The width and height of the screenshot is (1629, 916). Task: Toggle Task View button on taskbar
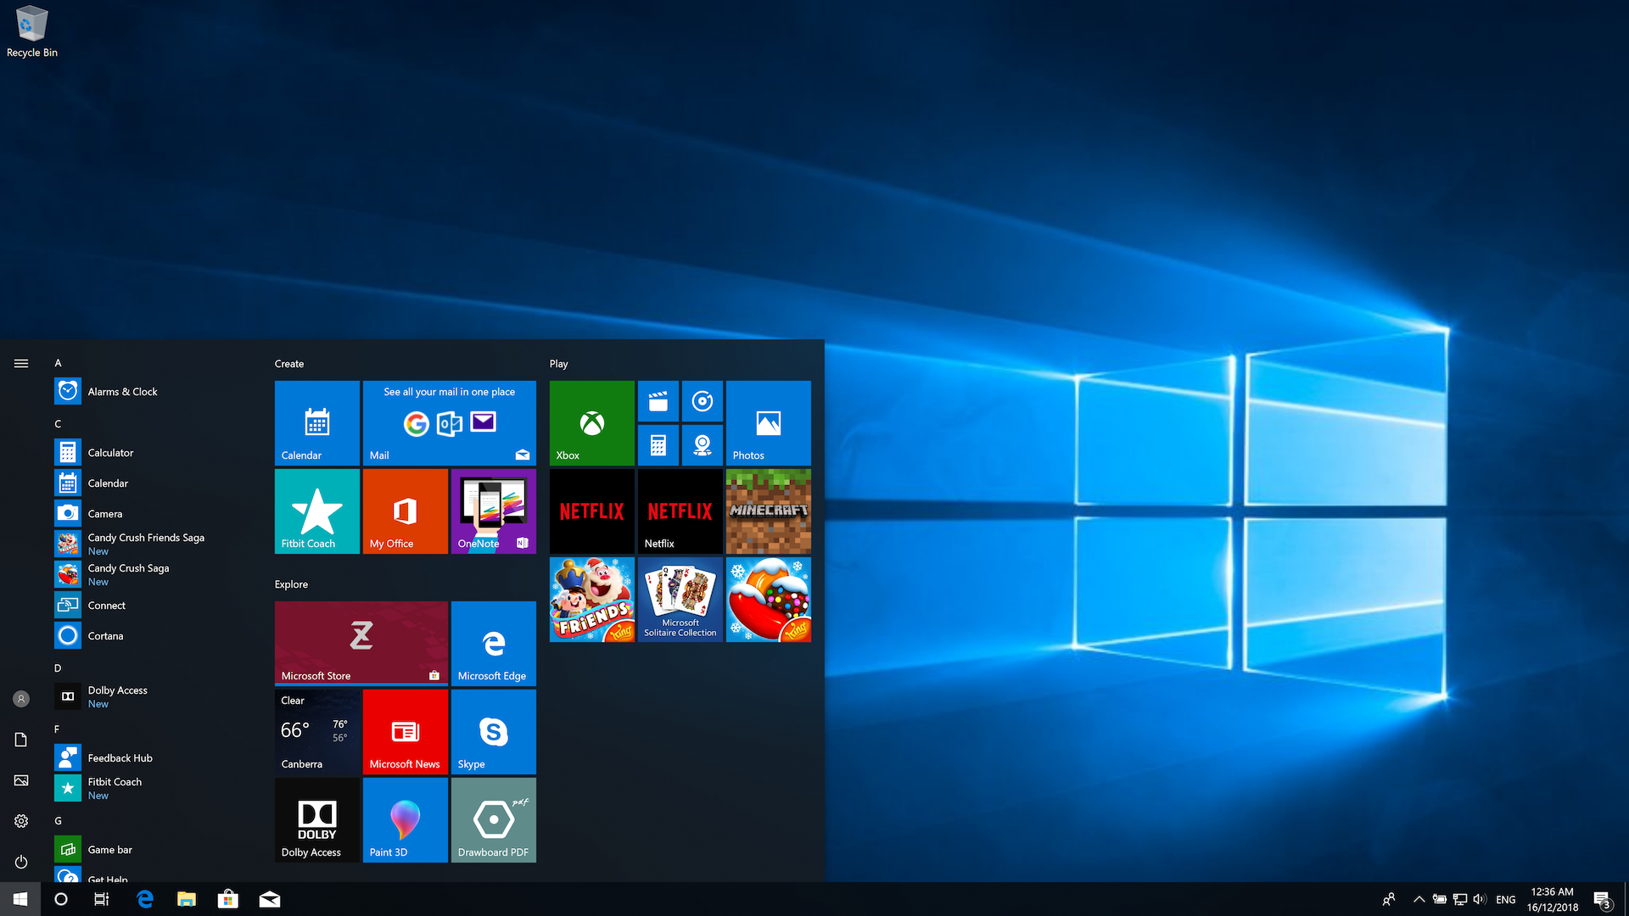[x=101, y=898]
